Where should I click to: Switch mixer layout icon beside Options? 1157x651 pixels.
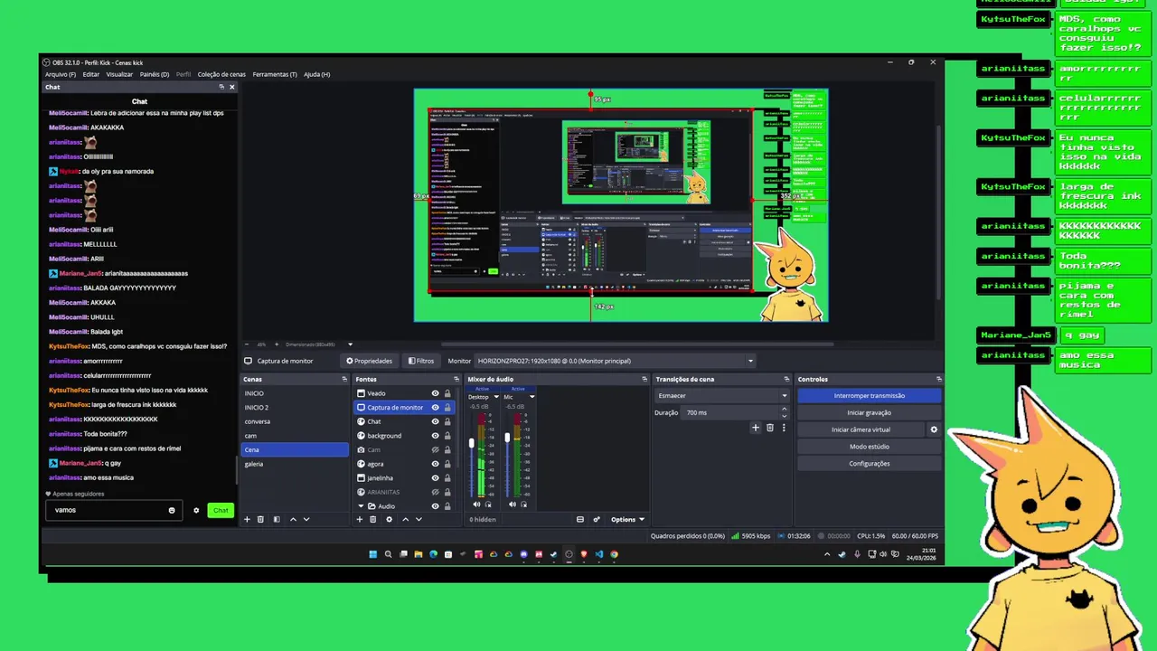point(580,519)
